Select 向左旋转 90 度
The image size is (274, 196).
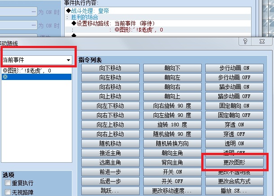172,115
